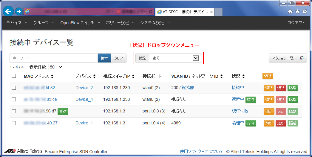Sort by 接続スイッチIP column arrows
The height and width of the screenshot is (157, 312).
(133, 76)
